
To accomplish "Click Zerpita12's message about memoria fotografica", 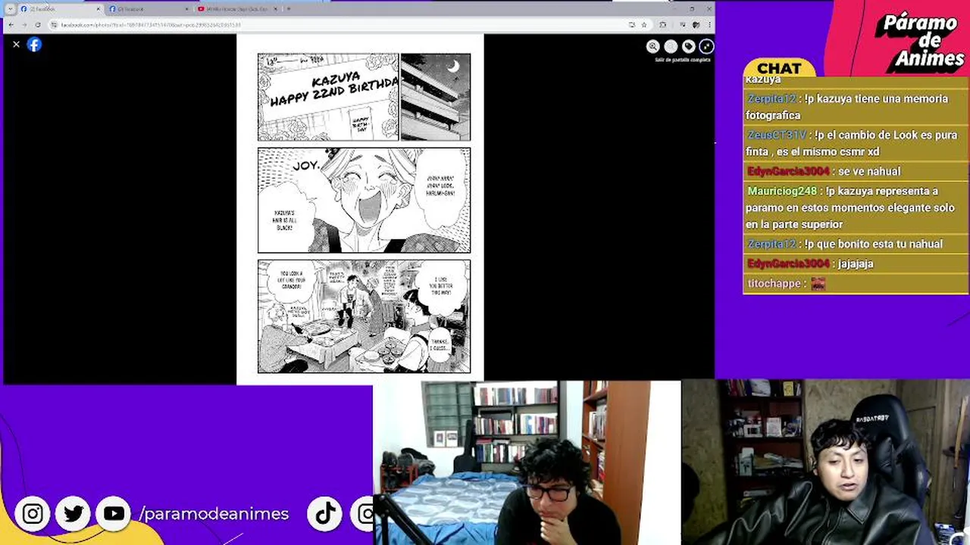I will [856, 107].
